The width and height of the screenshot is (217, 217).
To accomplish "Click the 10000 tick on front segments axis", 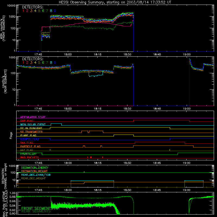I will [11, 5].
